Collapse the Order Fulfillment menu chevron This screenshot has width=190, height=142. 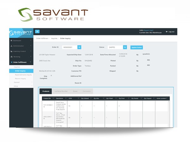[x=30, y=62]
